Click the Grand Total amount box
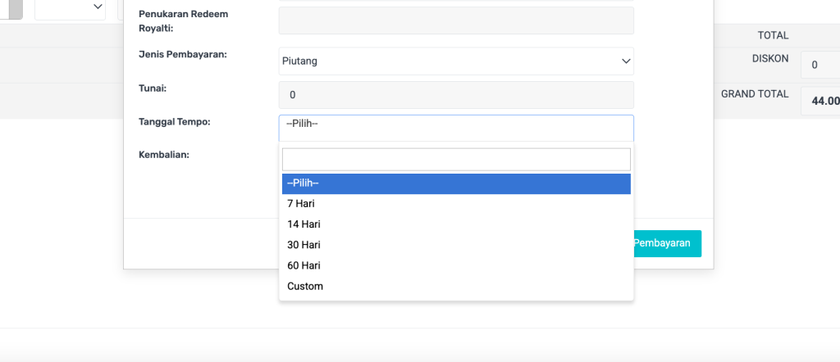This screenshot has height=362, width=840. (821, 101)
